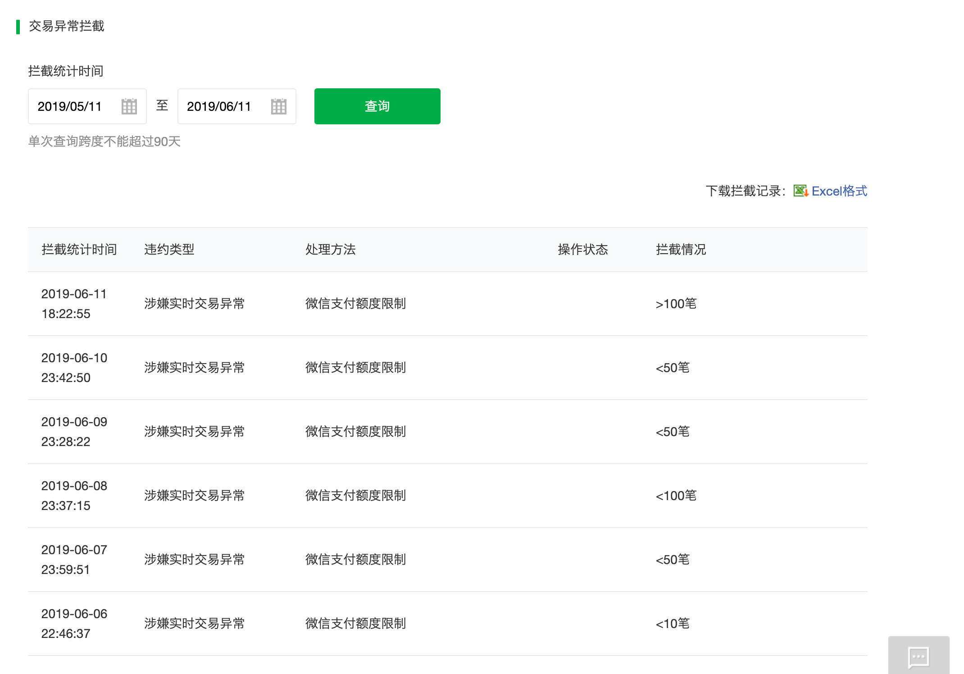The image size is (964, 674).
Task: Click the 处理方法 column header
Action: point(331,250)
